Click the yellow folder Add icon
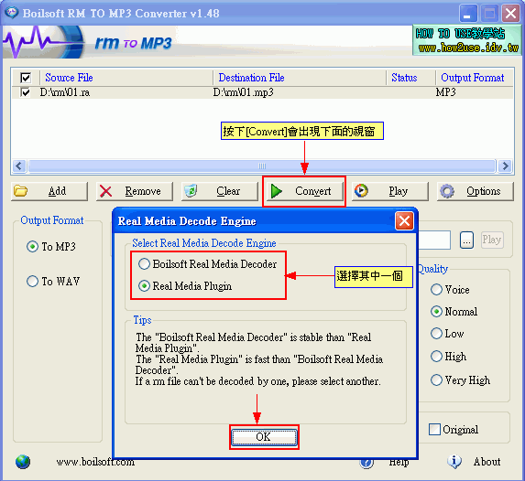Screen dimensions: 525x481 pos(21,191)
